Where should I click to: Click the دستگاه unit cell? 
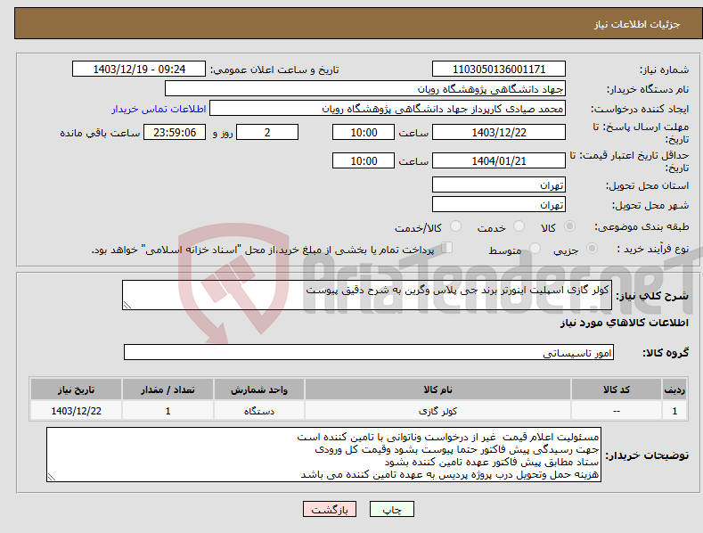click(259, 411)
